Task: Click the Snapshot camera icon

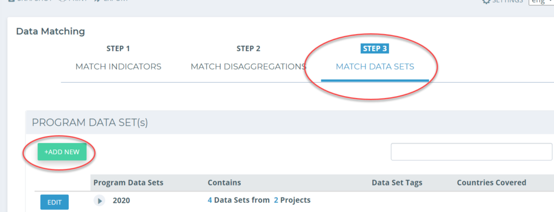Action: pos(11,1)
